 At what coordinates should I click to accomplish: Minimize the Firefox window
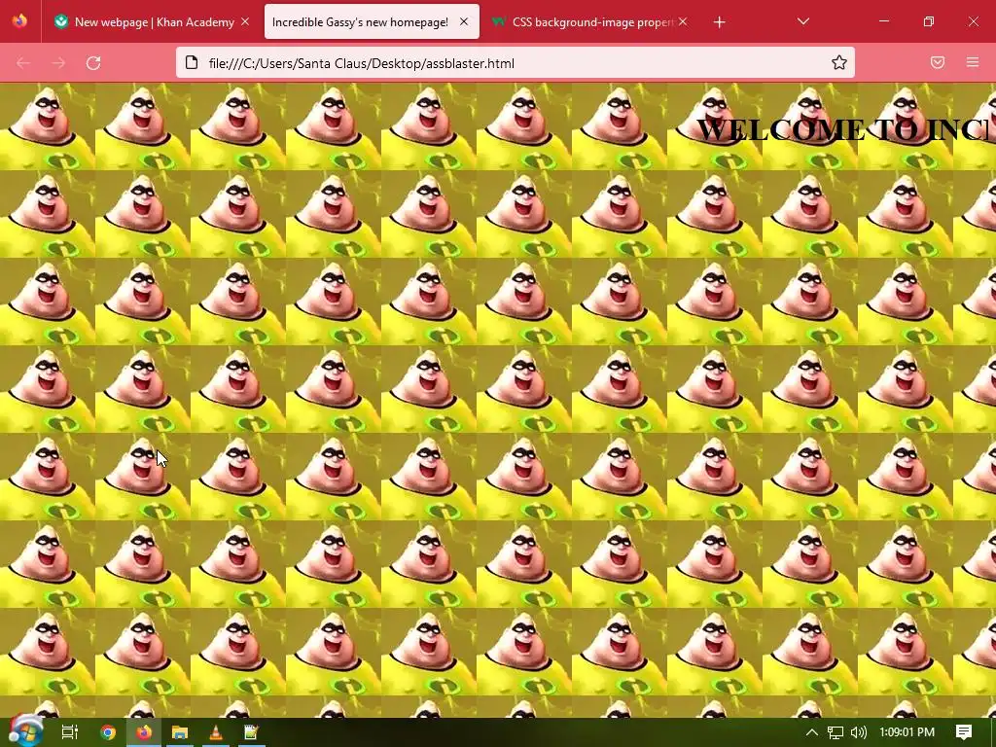[883, 21]
